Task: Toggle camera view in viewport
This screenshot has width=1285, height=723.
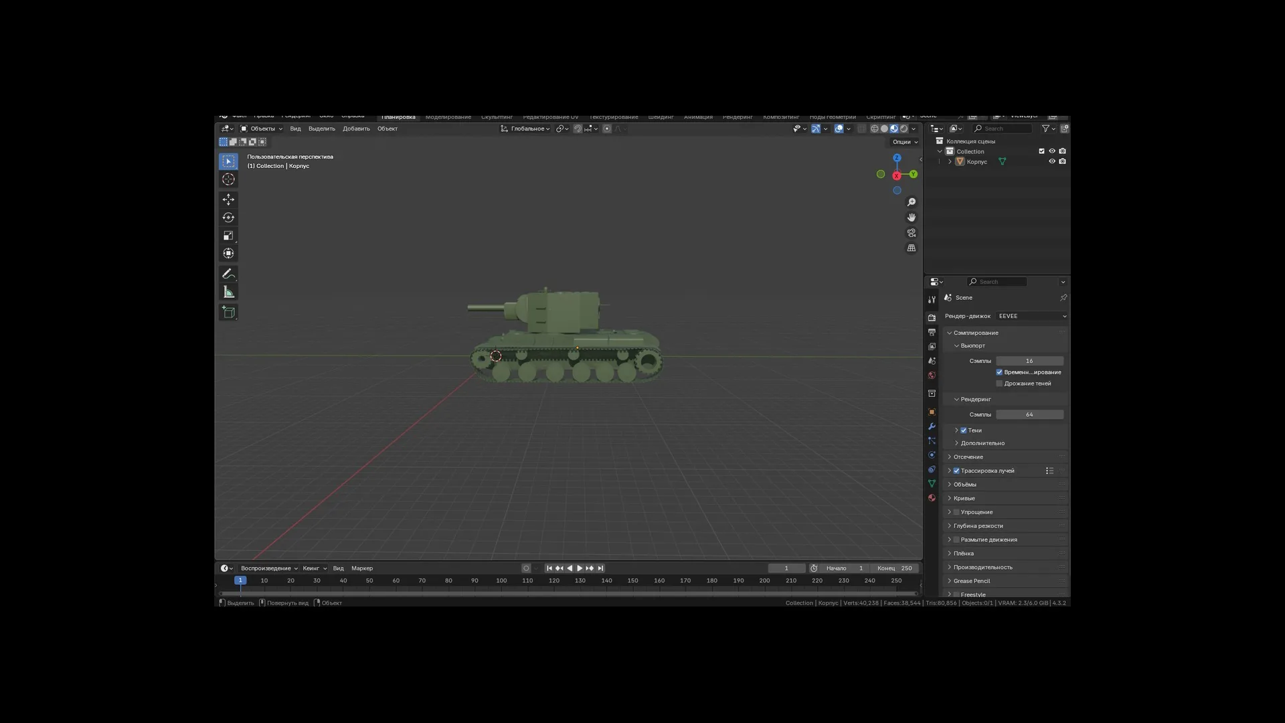Action: tap(911, 233)
